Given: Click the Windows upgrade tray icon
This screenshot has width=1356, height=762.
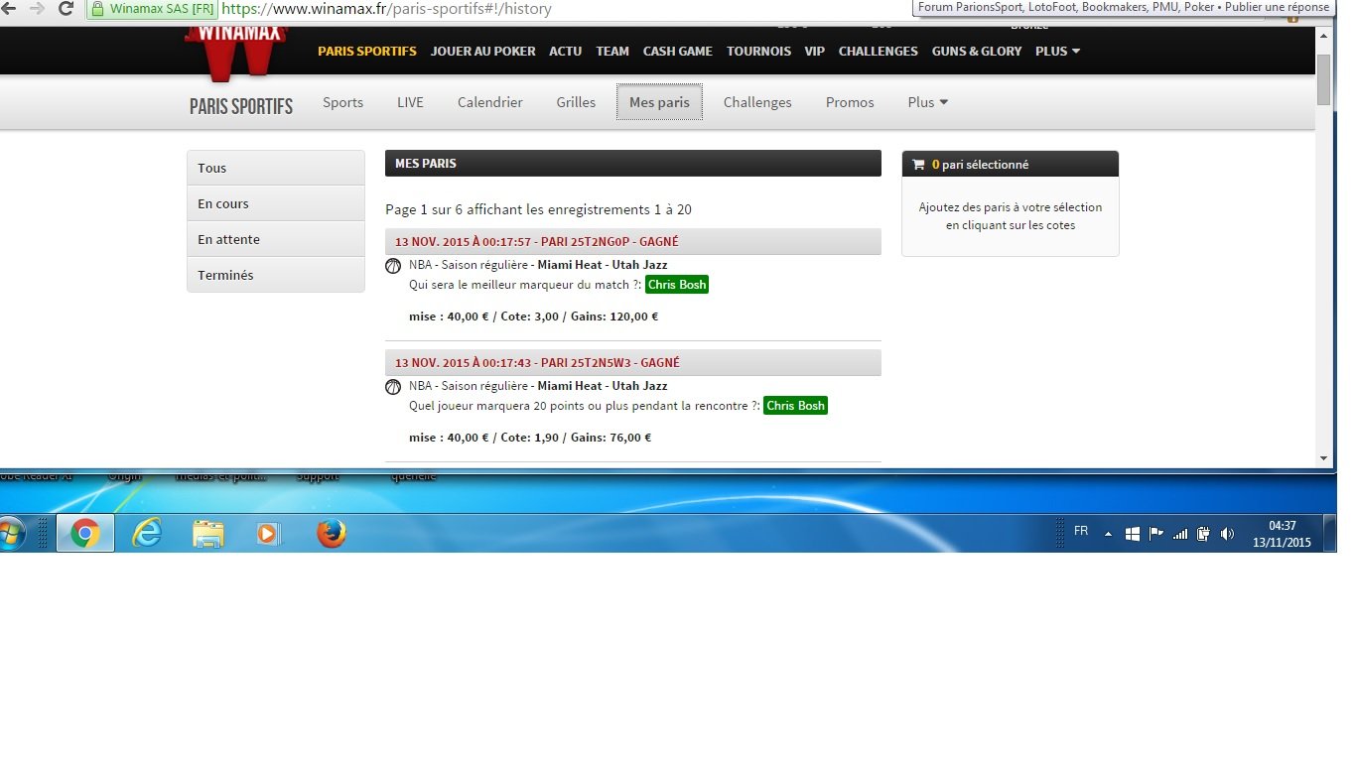Looking at the screenshot, I should [1133, 534].
